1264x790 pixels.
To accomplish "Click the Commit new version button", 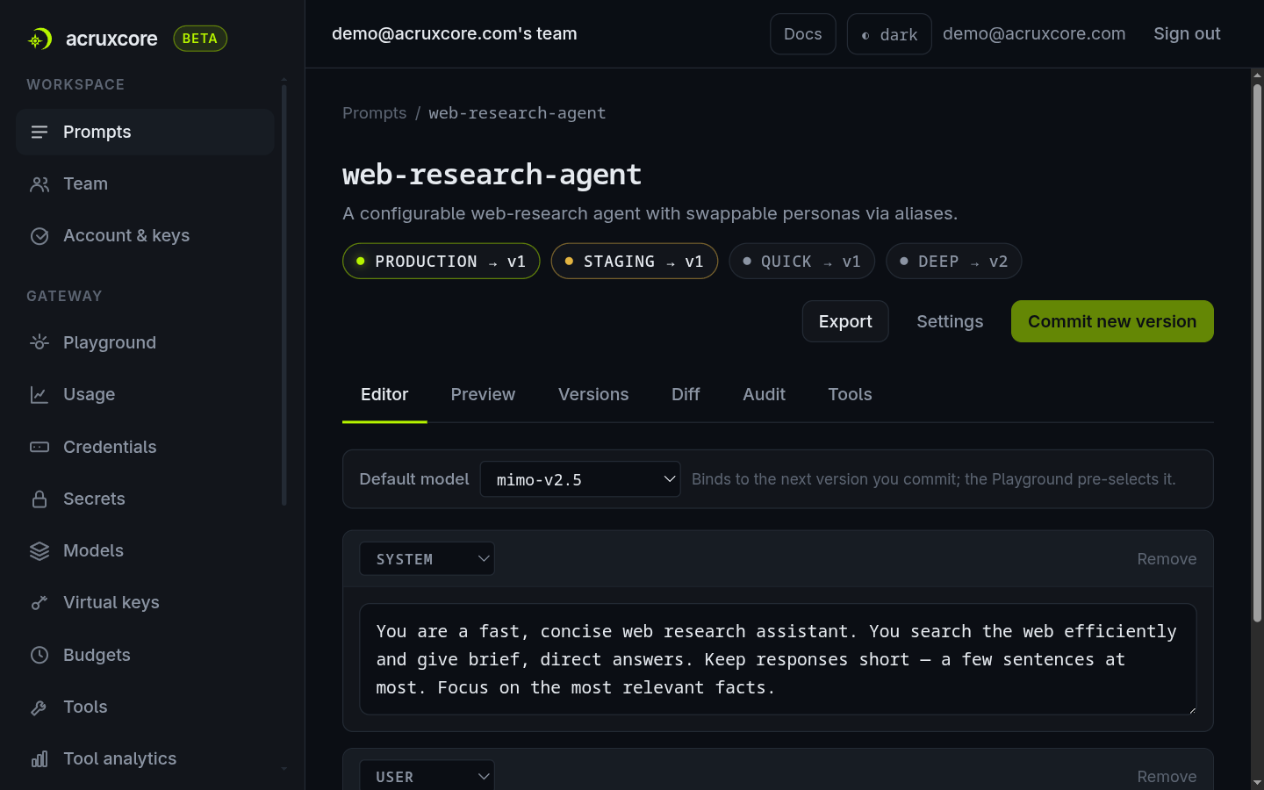I will 1112,321.
